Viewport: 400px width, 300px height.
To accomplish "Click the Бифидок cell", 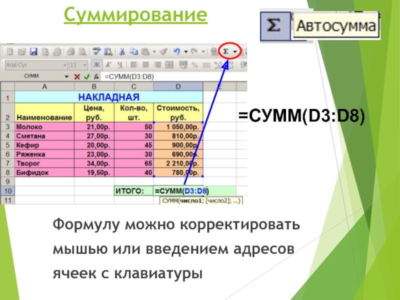I will [x=44, y=172].
